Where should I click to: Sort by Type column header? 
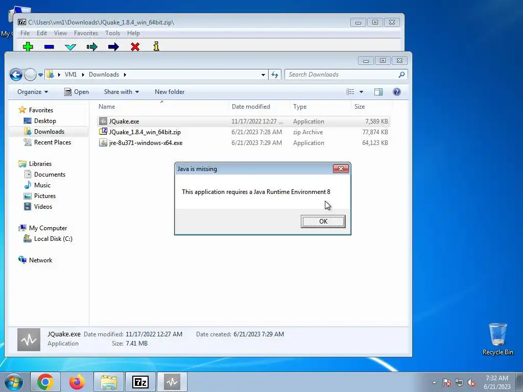321,107
